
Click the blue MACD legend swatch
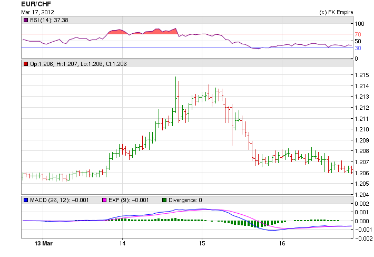pos(26,200)
